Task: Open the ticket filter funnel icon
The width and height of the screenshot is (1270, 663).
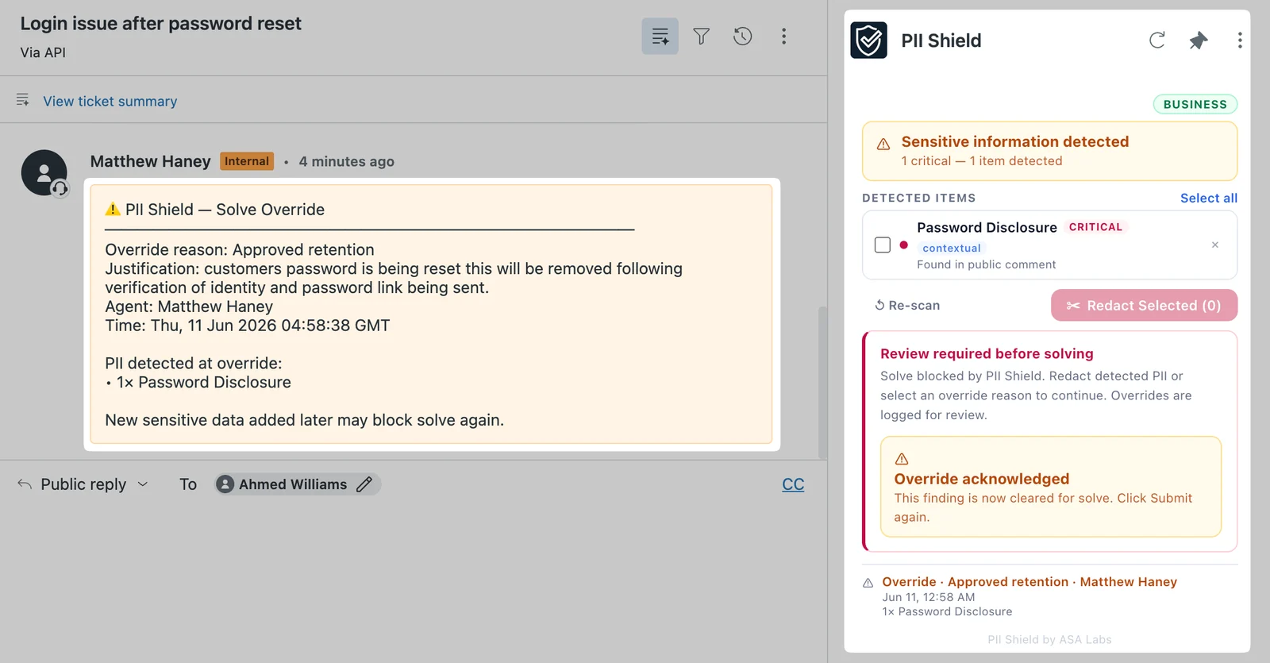Action: tap(701, 37)
